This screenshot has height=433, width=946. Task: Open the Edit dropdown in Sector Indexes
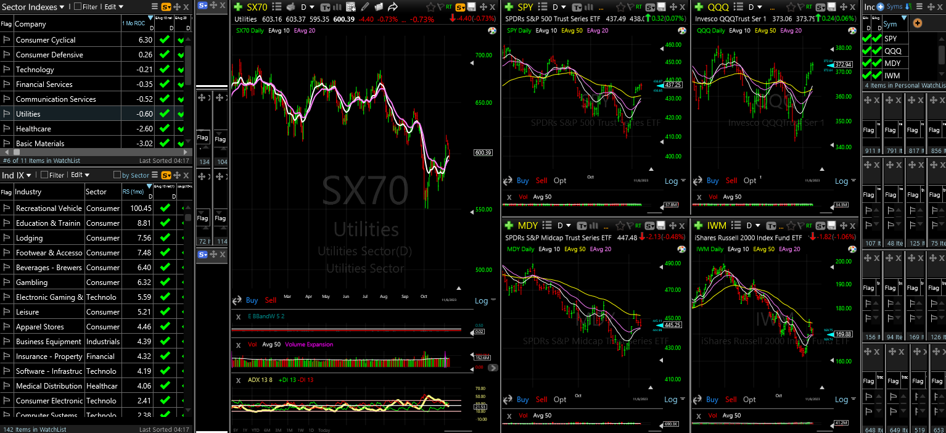113,7
